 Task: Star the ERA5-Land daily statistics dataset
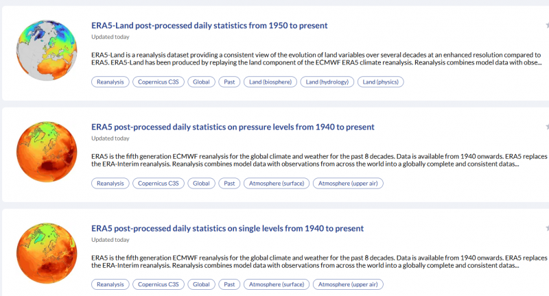click(x=547, y=26)
